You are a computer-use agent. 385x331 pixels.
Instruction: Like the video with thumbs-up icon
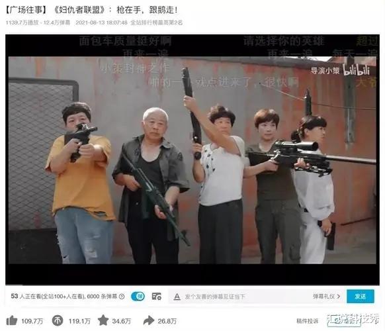pos(11,320)
